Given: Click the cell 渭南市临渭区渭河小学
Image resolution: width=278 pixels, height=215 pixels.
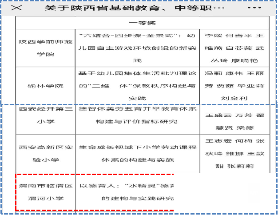Looking at the screenshot, I should [x=46, y=192].
